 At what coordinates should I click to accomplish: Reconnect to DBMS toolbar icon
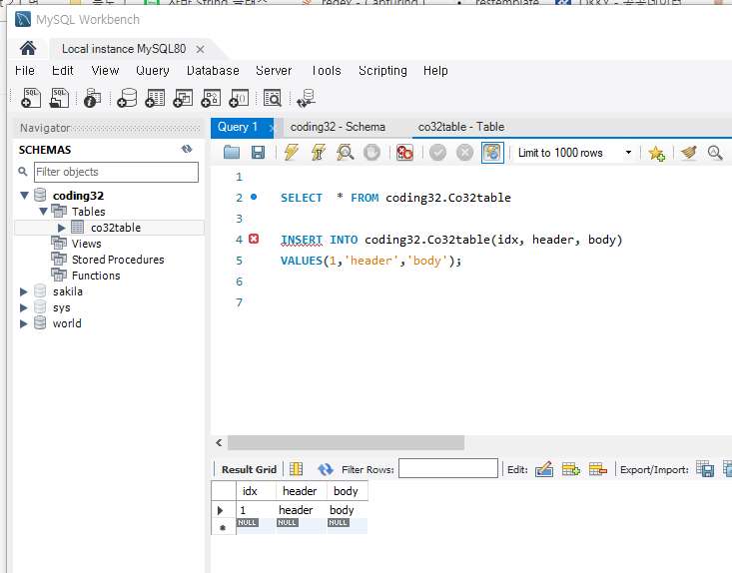pyautogui.click(x=307, y=98)
